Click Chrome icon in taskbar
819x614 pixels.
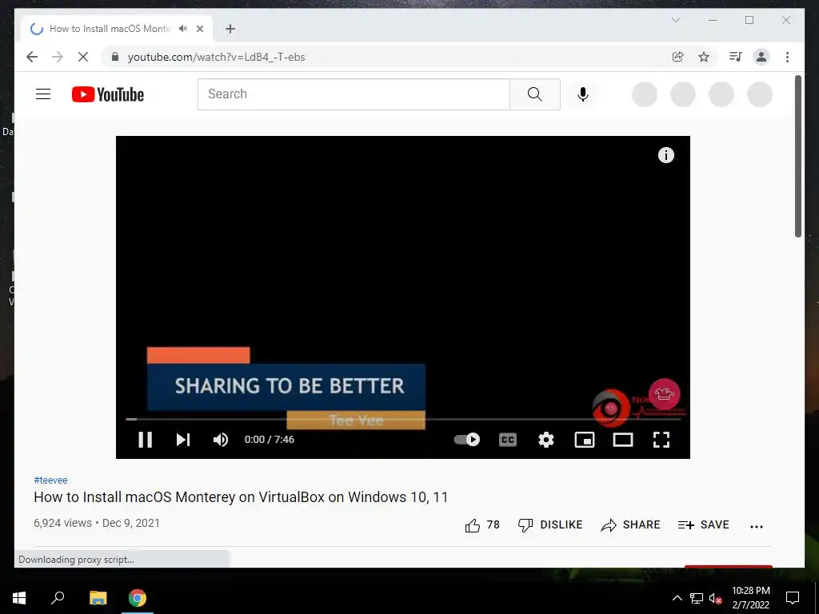click(x=138, y=598)
